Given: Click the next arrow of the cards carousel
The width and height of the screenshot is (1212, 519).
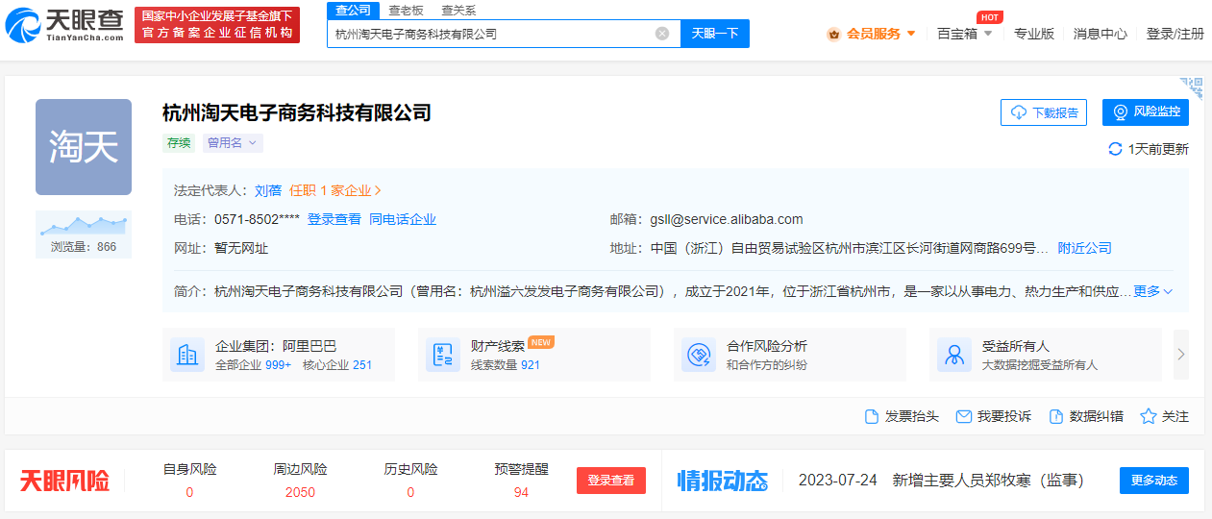Looking at the screenshot, I should pyautogui.click(x=1181, y=354).
